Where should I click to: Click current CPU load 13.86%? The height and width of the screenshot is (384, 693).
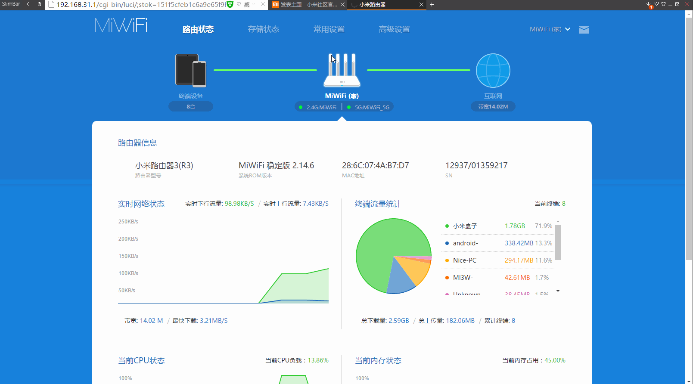click(318, 360)
